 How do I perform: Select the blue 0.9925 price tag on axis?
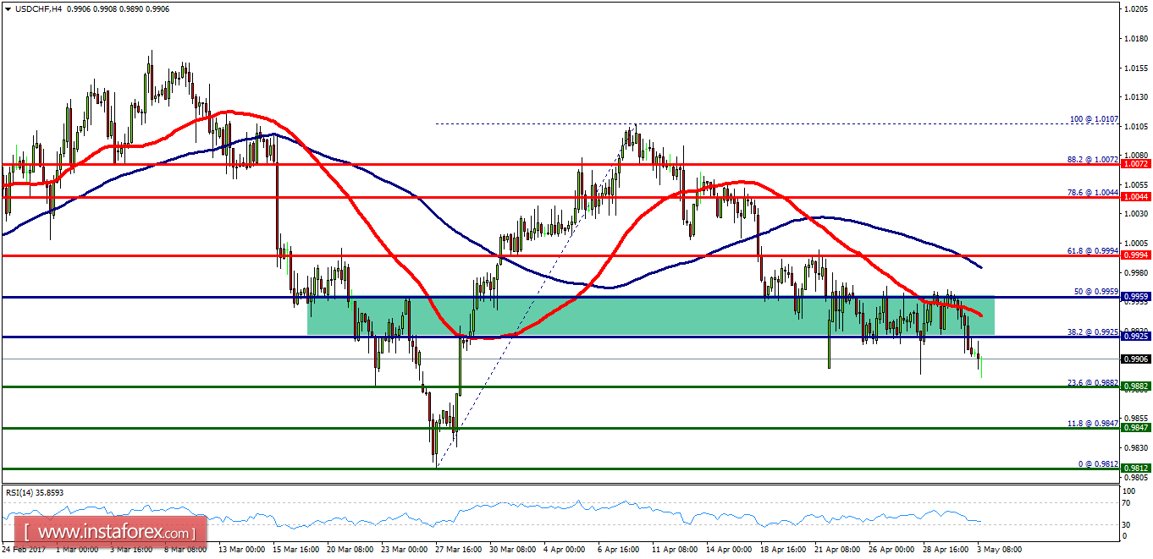tap(1135, 337)
